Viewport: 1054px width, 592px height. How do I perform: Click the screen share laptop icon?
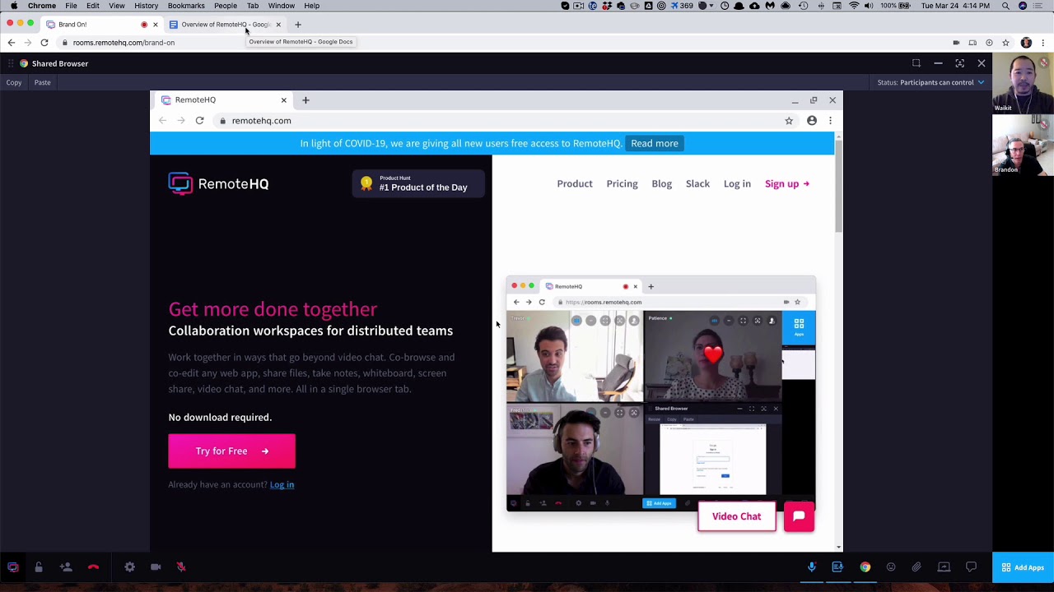pyautogui.click(x=944, y=567)
